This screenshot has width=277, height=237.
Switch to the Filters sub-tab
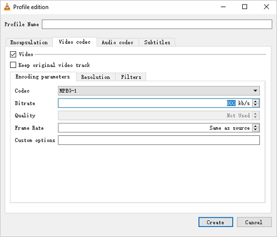(x=131, y=77)
